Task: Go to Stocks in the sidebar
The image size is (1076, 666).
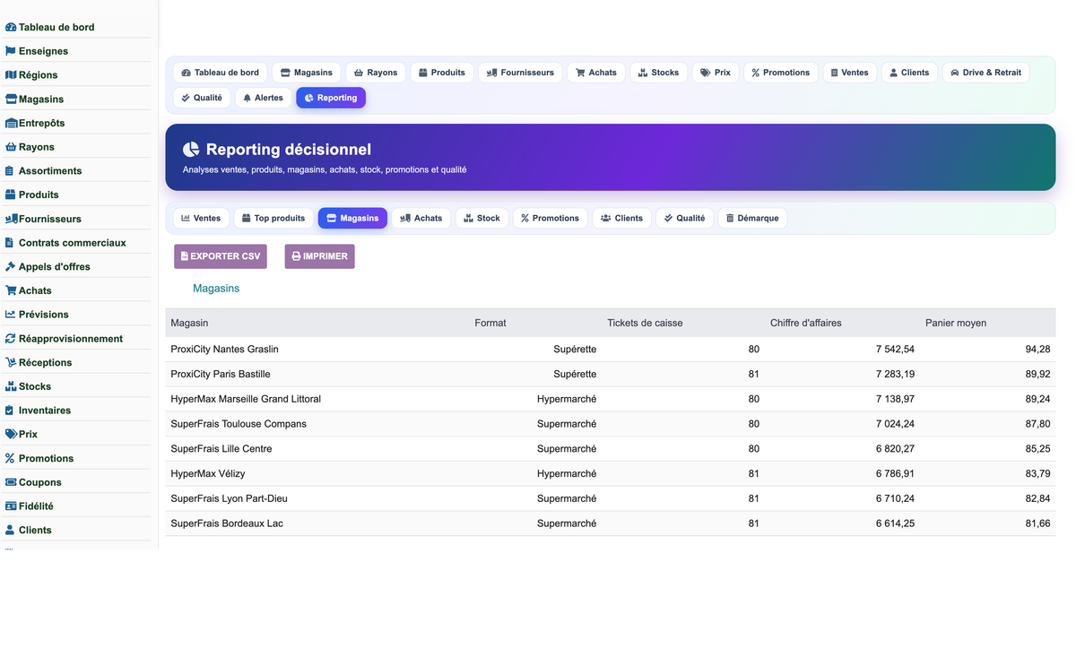Action: 77,386
